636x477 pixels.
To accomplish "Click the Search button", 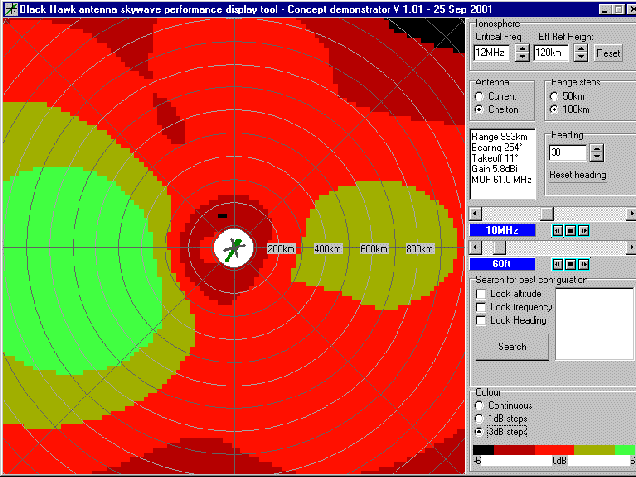I will pos(512,347).
